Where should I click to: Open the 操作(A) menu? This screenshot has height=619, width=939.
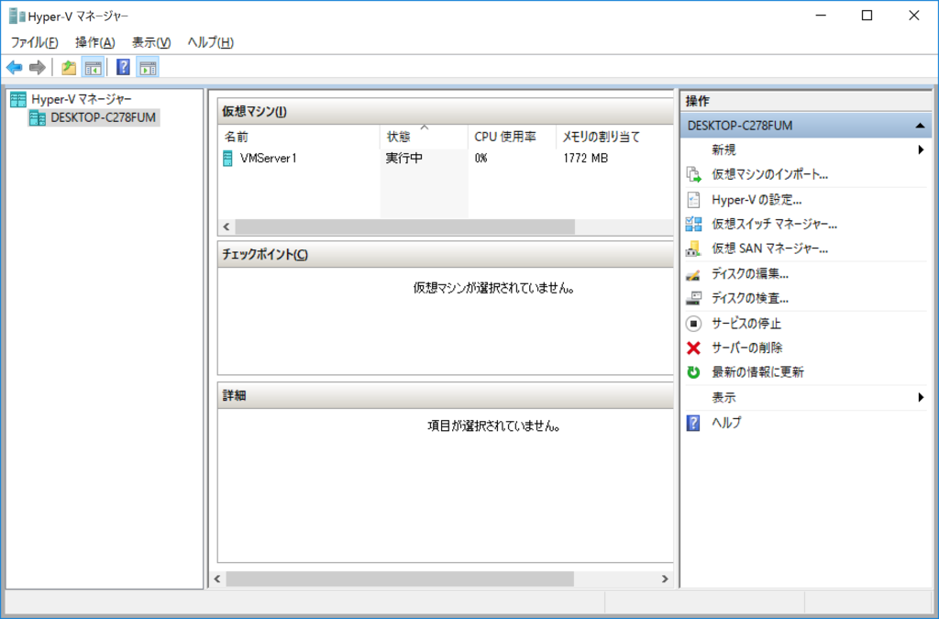(x=95, y=42)
